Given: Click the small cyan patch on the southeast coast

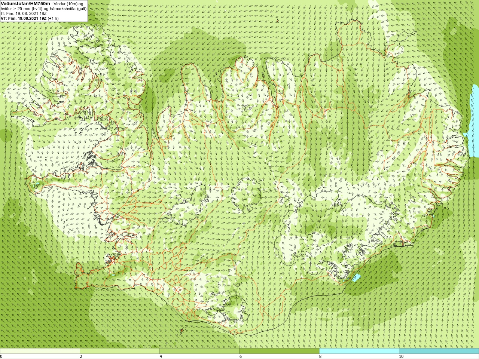Looking at the screenshot, I should click(356, 277).
